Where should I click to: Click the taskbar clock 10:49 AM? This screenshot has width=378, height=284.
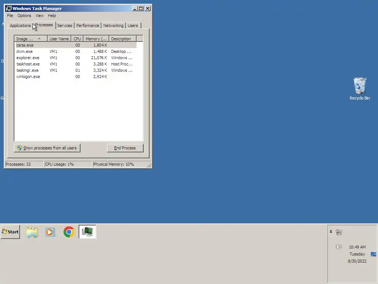click(x=357, y=247)
